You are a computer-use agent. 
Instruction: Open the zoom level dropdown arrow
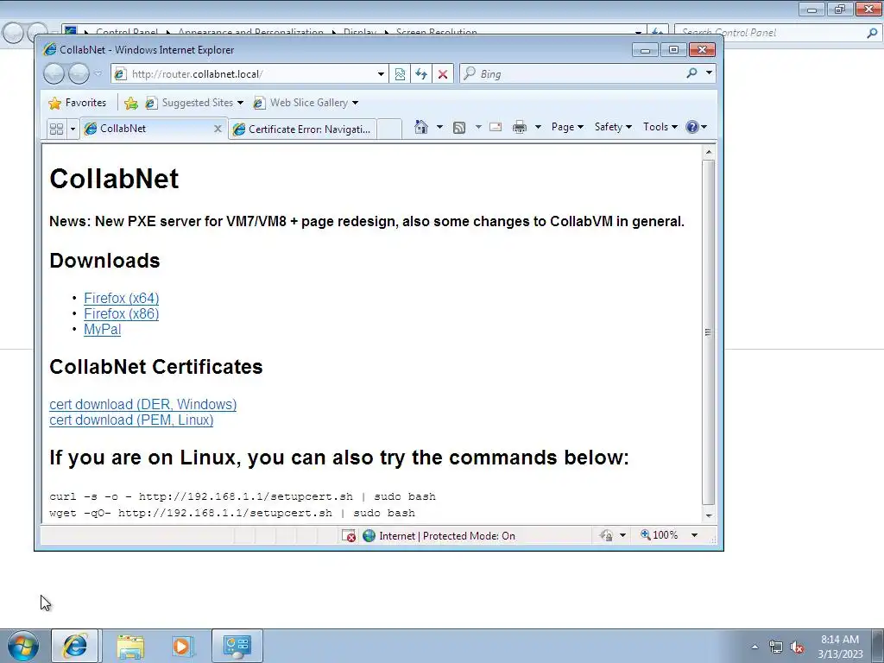[x=695, y=535]
